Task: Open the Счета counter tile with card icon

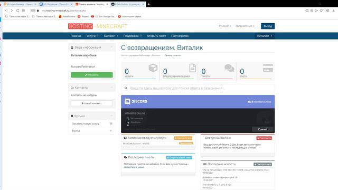Action: point(256,71)
